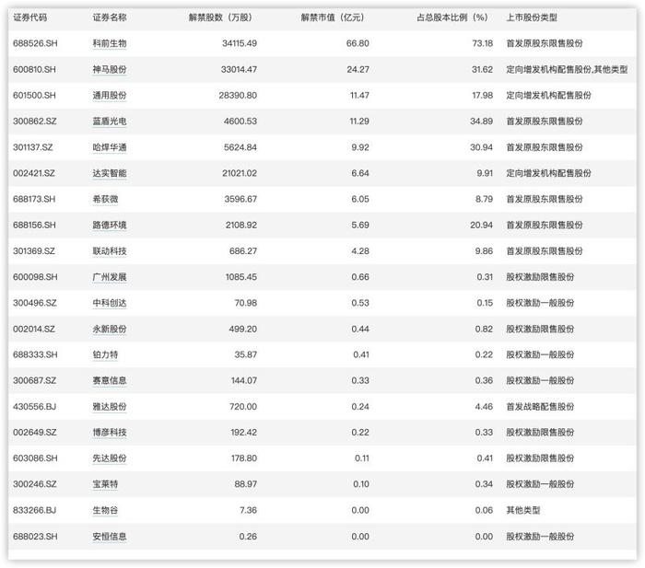Click the market value 11.47

click(359, 95)
